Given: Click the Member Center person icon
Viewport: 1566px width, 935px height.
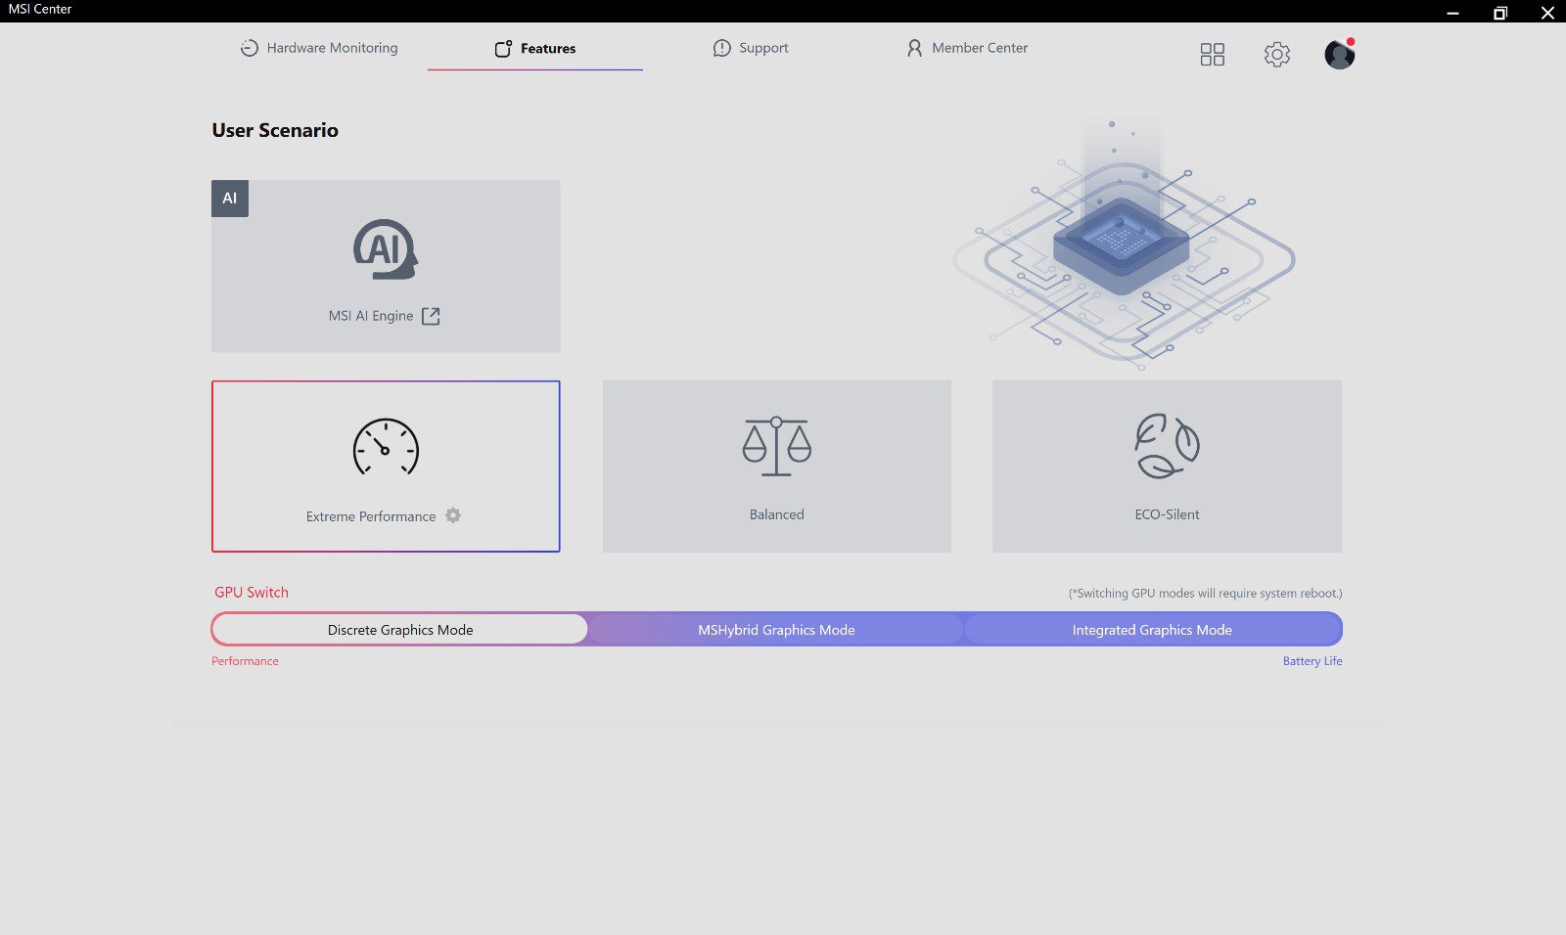Looking at the screenshot, I should 914,48.
